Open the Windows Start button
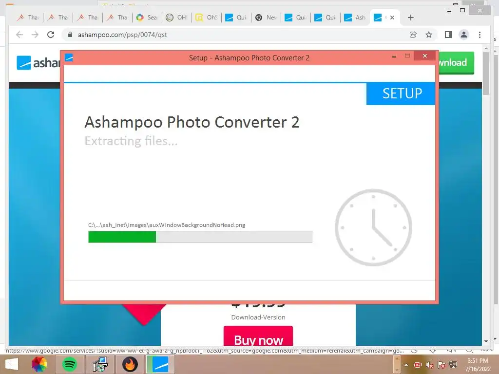 pyautogui.click(x=12, y=364)
